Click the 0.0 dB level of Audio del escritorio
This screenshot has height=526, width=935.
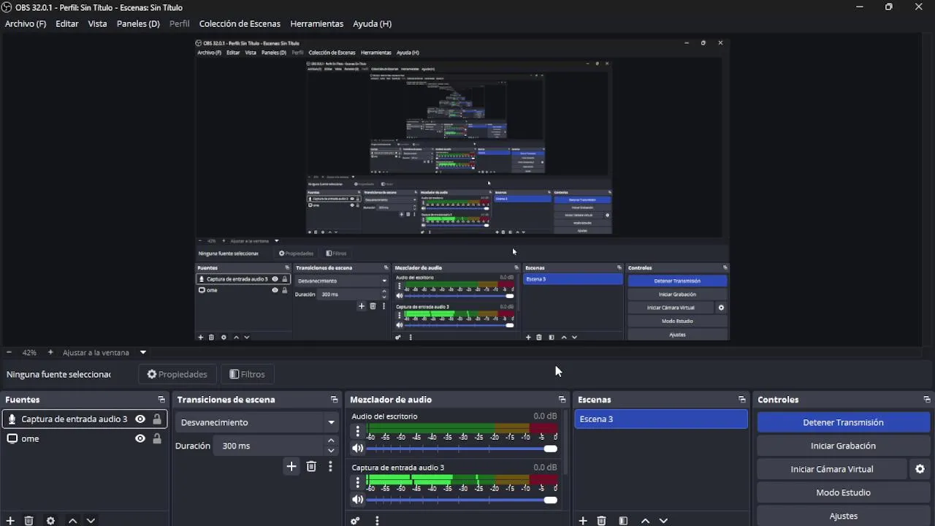coord(545,416)
